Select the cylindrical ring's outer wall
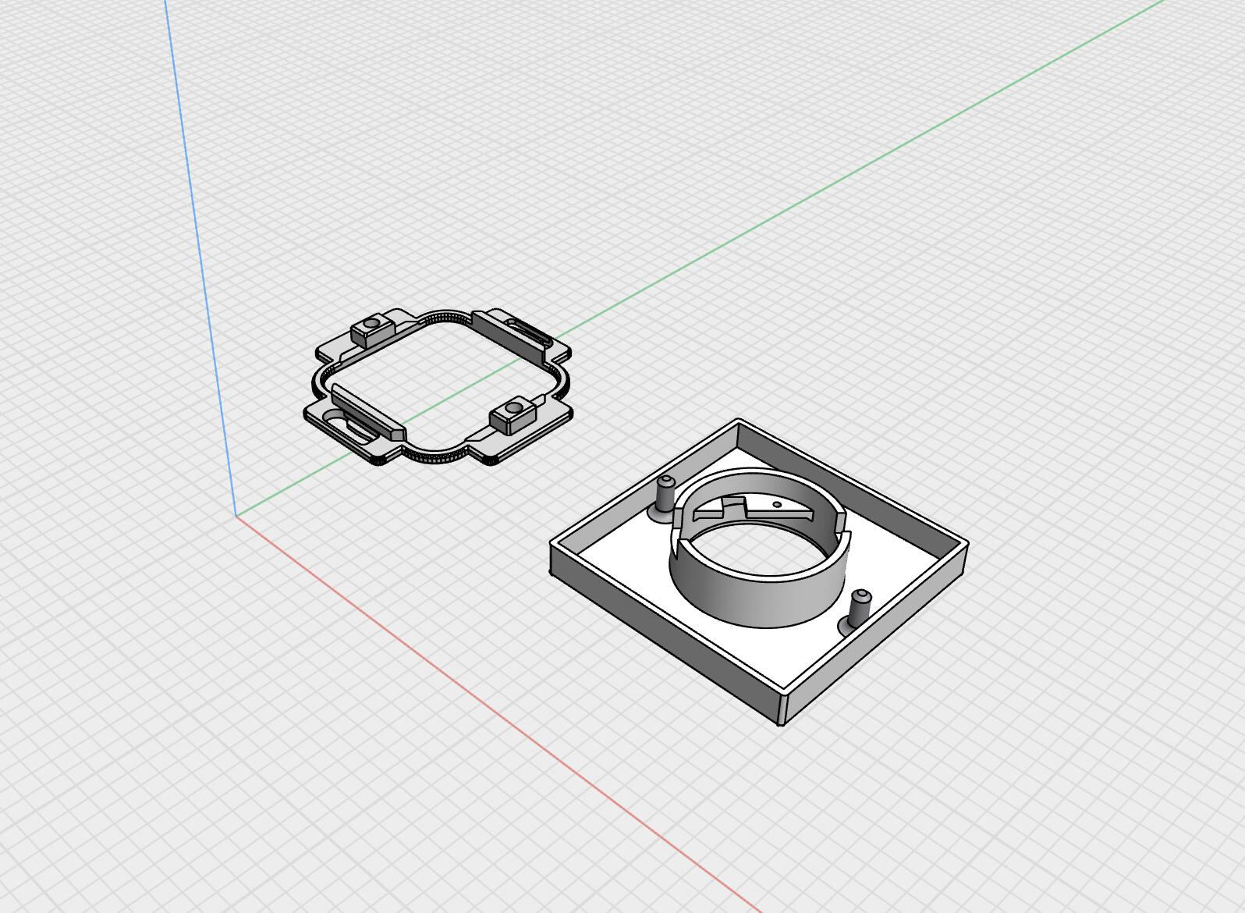1245x913 pixels. tap(749, 601)
